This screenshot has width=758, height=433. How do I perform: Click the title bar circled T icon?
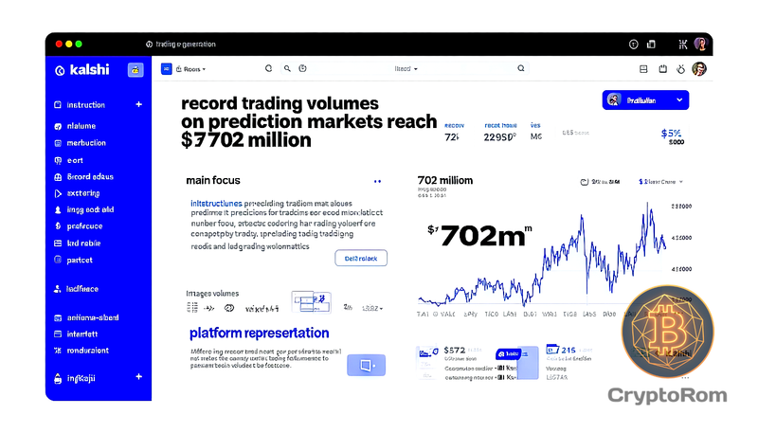[633, 45]
